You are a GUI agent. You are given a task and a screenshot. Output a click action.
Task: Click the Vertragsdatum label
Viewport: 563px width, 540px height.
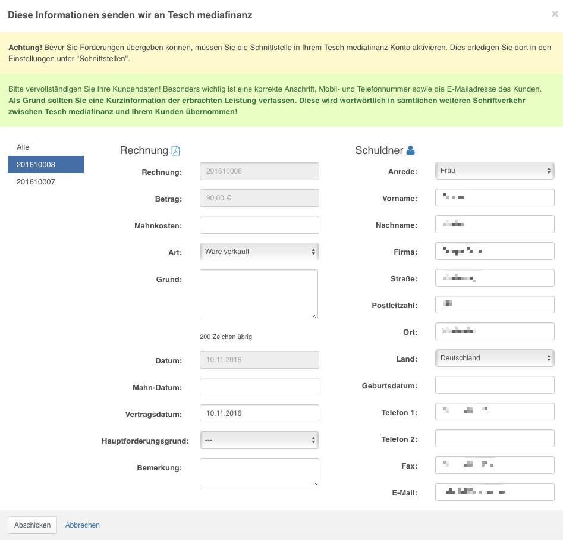tap(153, 415)
